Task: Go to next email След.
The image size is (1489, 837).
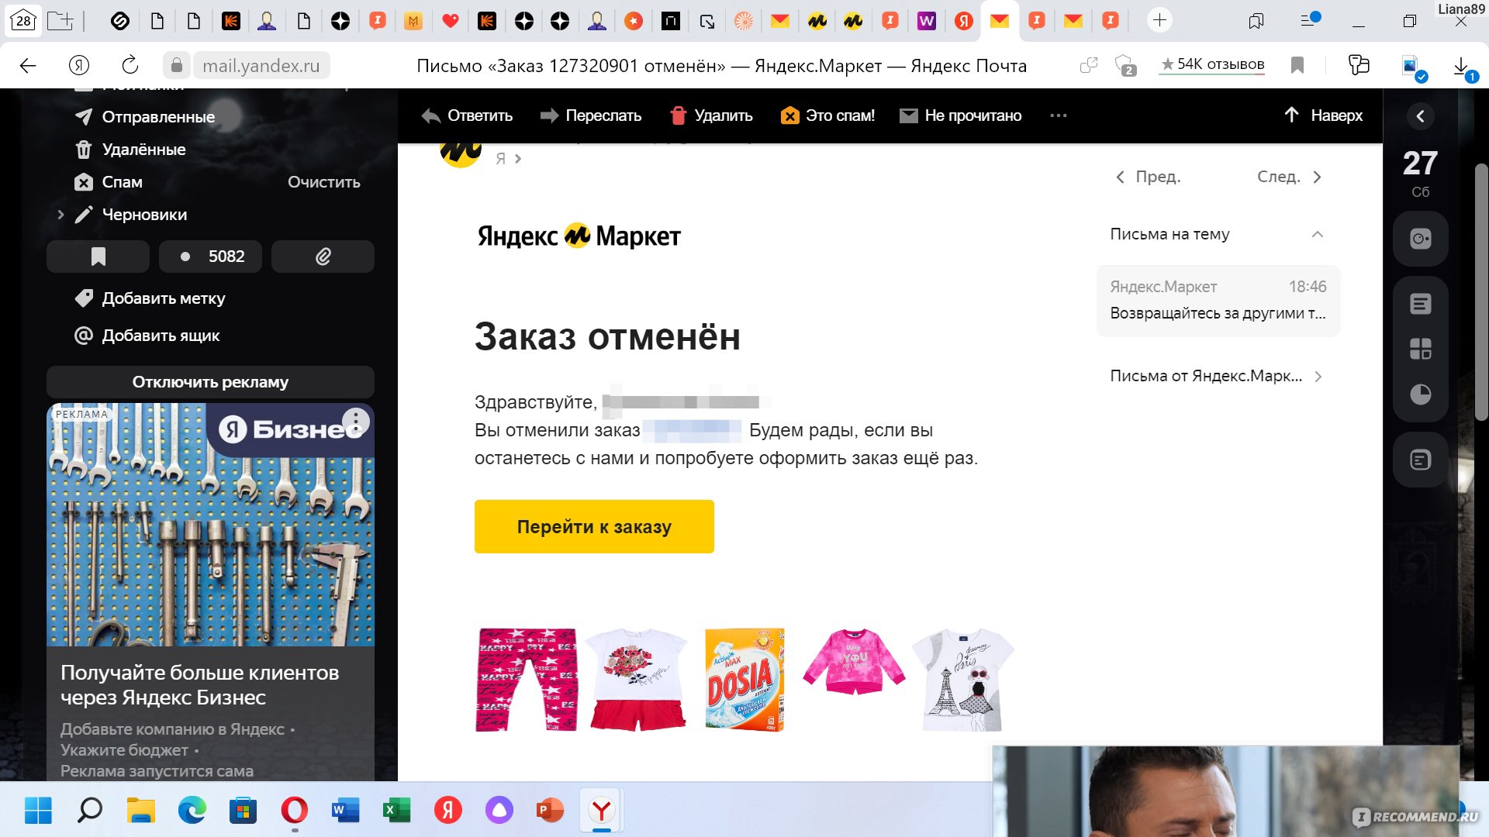Action: click(1289, 177)
